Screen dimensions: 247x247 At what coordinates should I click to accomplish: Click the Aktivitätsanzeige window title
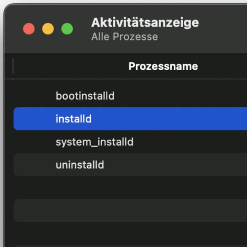pos(145,23)
